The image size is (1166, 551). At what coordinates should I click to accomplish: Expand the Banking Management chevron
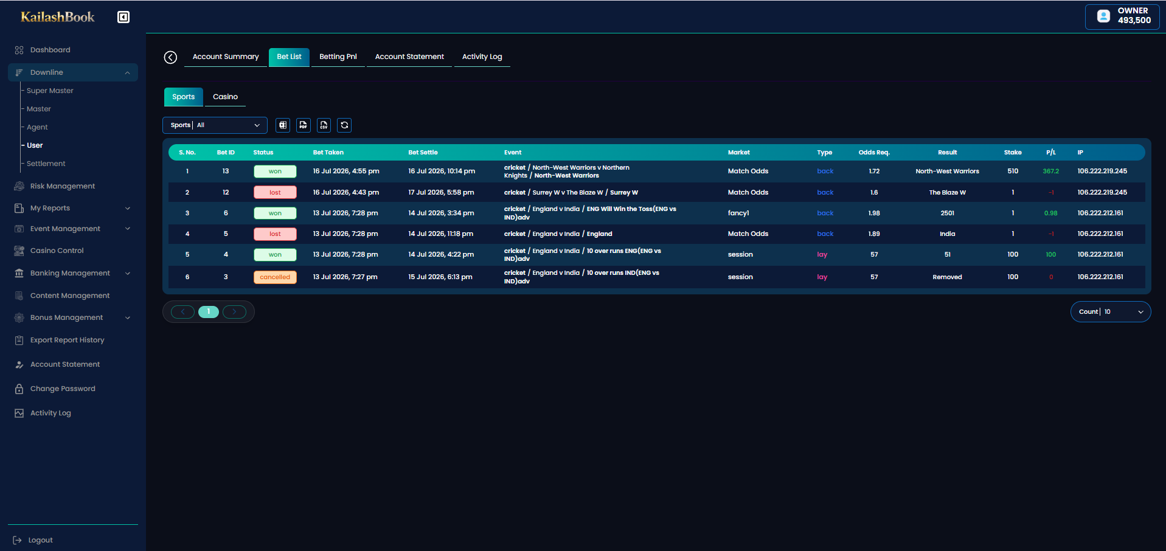128,273
